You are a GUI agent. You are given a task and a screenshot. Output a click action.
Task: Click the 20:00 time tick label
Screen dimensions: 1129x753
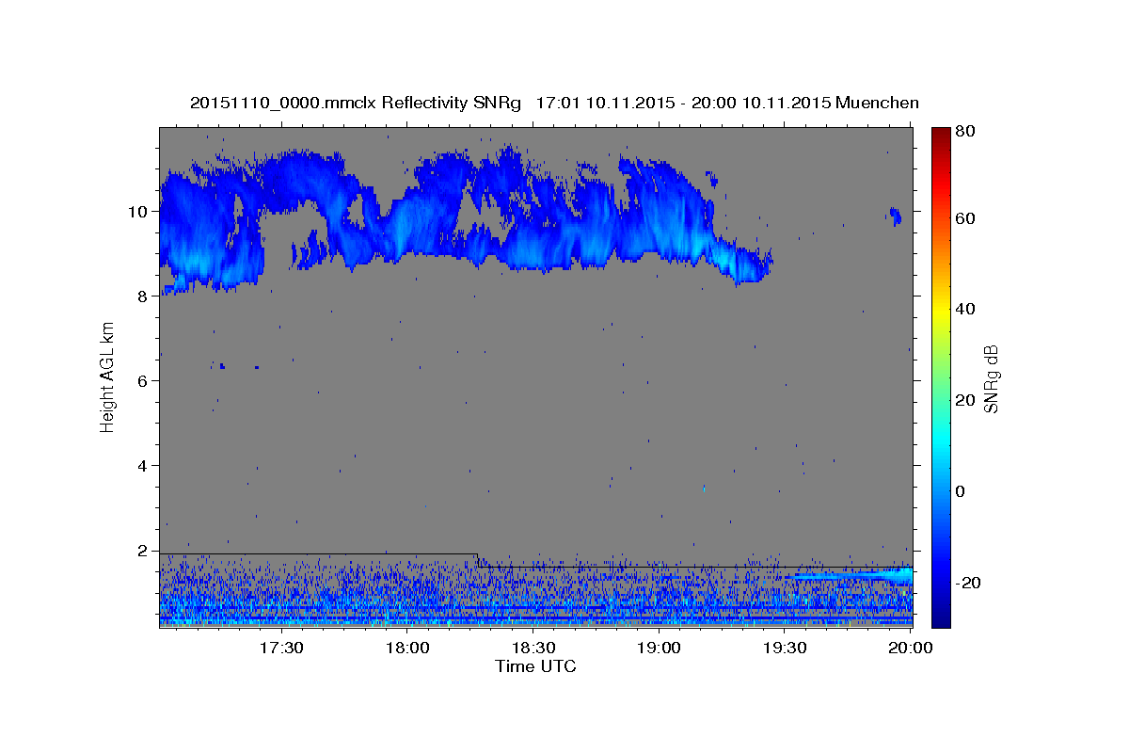912,648
